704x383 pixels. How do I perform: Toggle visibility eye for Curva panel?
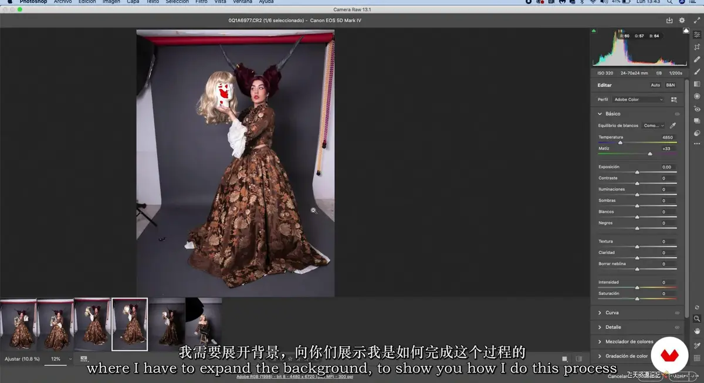pos(677,313)
